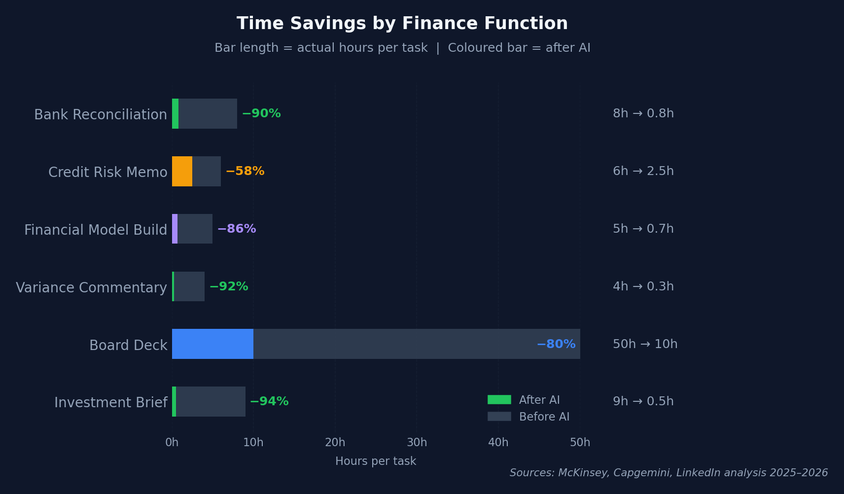Click the −90% savings label
Image resolution: width=844 pixels, height=494 pixels.
pyautogui.click(x=261, y=113)
